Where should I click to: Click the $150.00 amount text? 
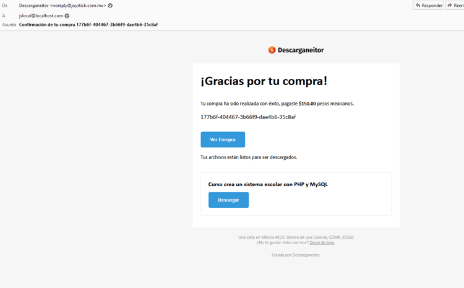tap(307, 104)
